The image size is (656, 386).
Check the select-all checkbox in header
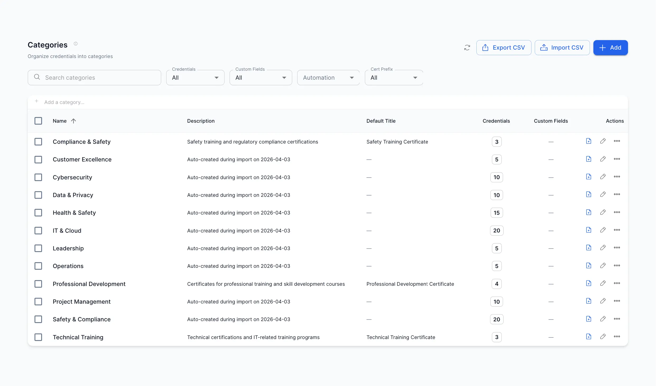[38, 121]
